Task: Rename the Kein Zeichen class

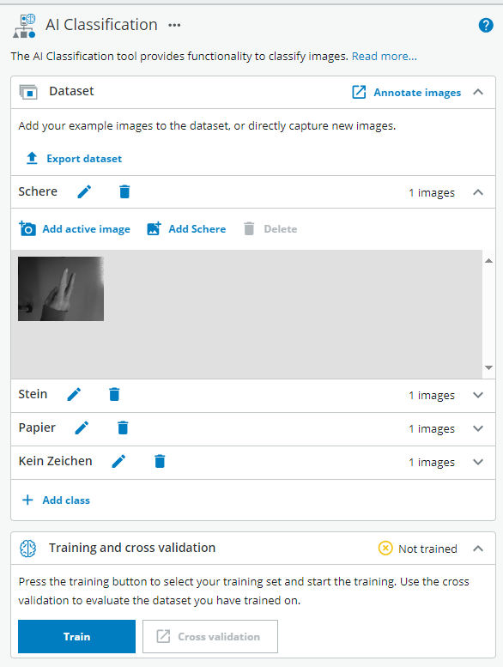Action: (x=118, y=461)
